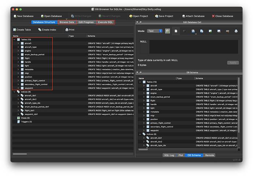The width and height of the screenshot is (253, 176).
Task: Open the Mode dropdown set to Text
Action: click(x=155, y=31)
